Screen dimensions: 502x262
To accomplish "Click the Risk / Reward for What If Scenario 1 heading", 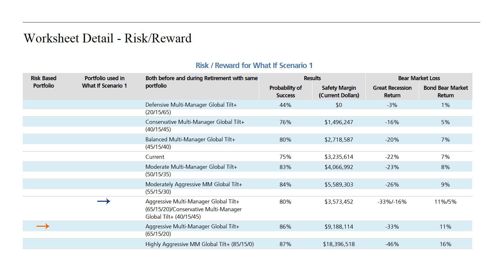I will point(254,65).
